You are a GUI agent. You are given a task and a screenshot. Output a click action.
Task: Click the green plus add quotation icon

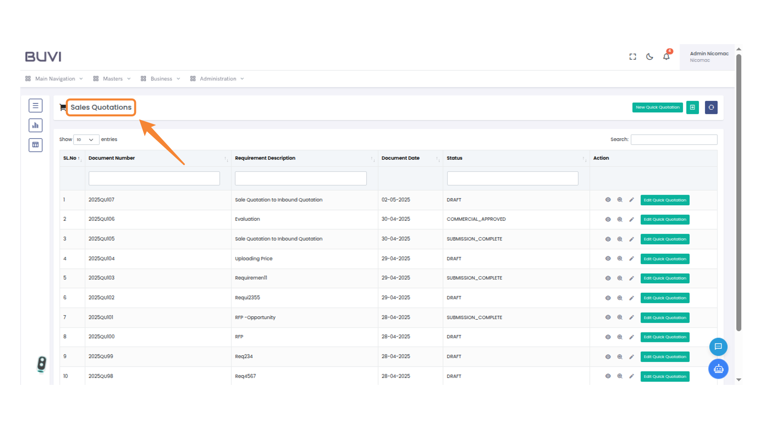pos(692,107)
